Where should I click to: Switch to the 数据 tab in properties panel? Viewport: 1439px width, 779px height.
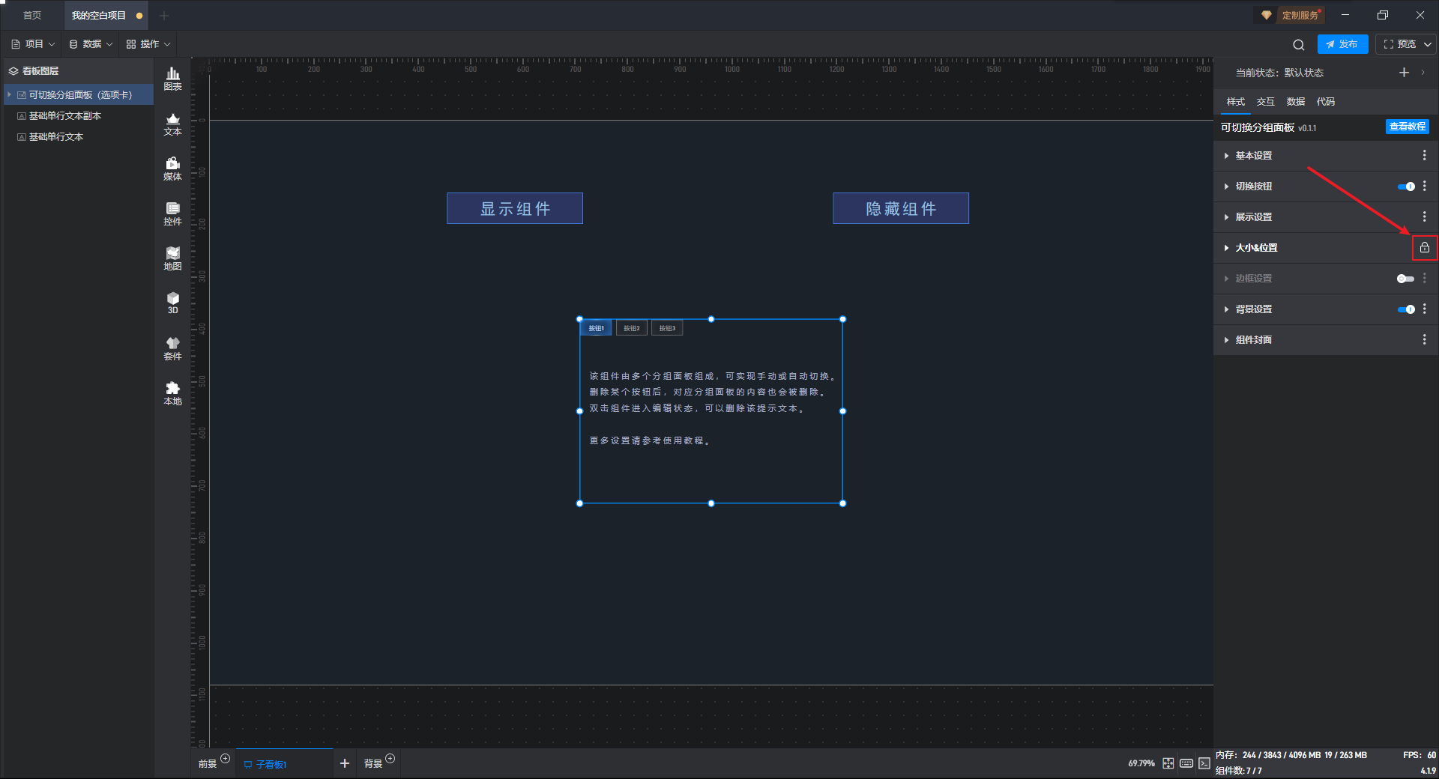pos(1296,102)
